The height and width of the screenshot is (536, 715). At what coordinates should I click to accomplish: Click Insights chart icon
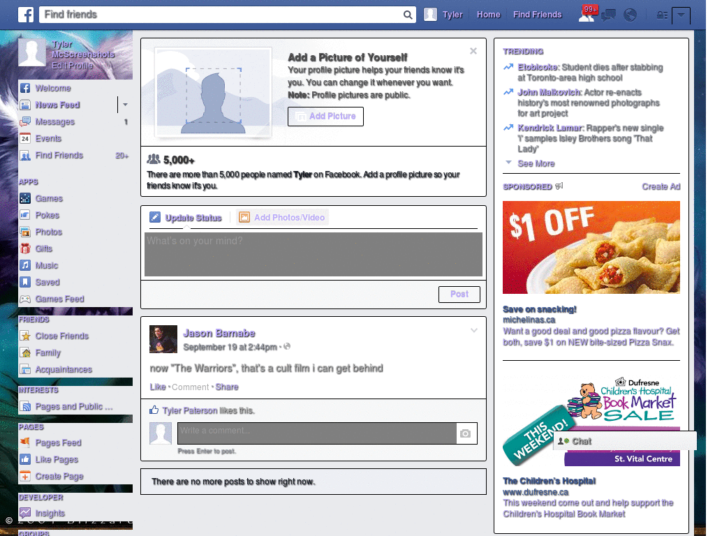click(x=25, y=513)
